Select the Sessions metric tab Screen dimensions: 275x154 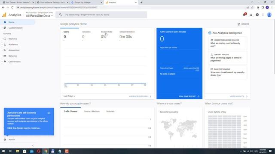click(88, 35)
